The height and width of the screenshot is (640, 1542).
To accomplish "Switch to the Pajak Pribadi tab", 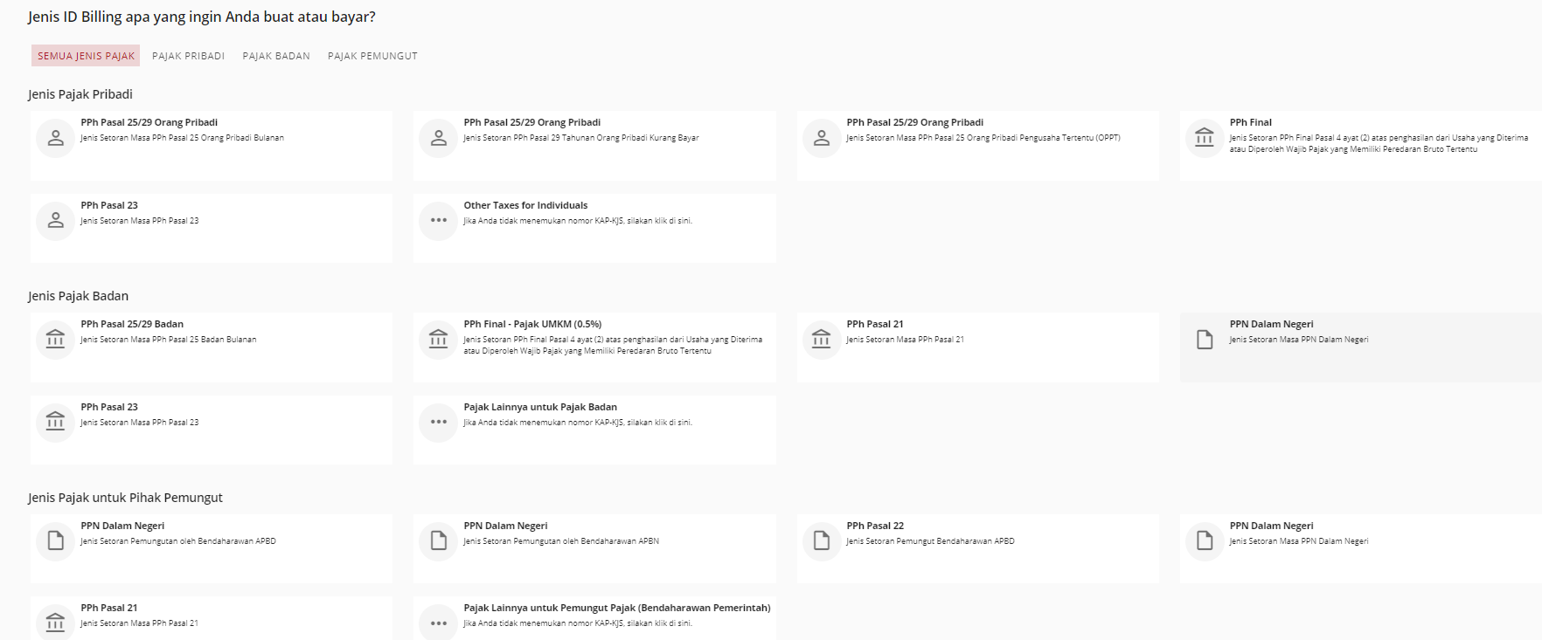I will [x=189, y=56].
